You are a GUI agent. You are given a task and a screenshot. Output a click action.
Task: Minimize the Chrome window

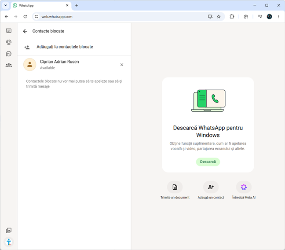coord(255,5)
